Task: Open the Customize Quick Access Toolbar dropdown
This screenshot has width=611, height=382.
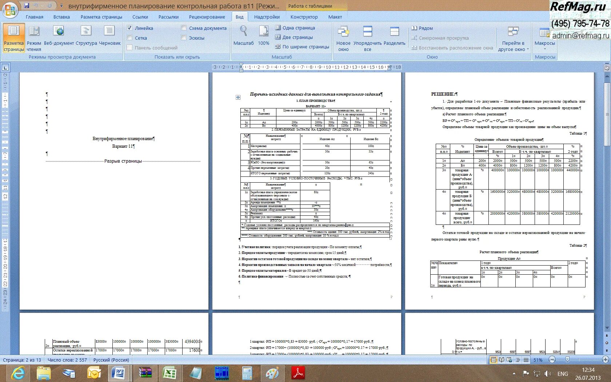Action: [x=61, y=6]
